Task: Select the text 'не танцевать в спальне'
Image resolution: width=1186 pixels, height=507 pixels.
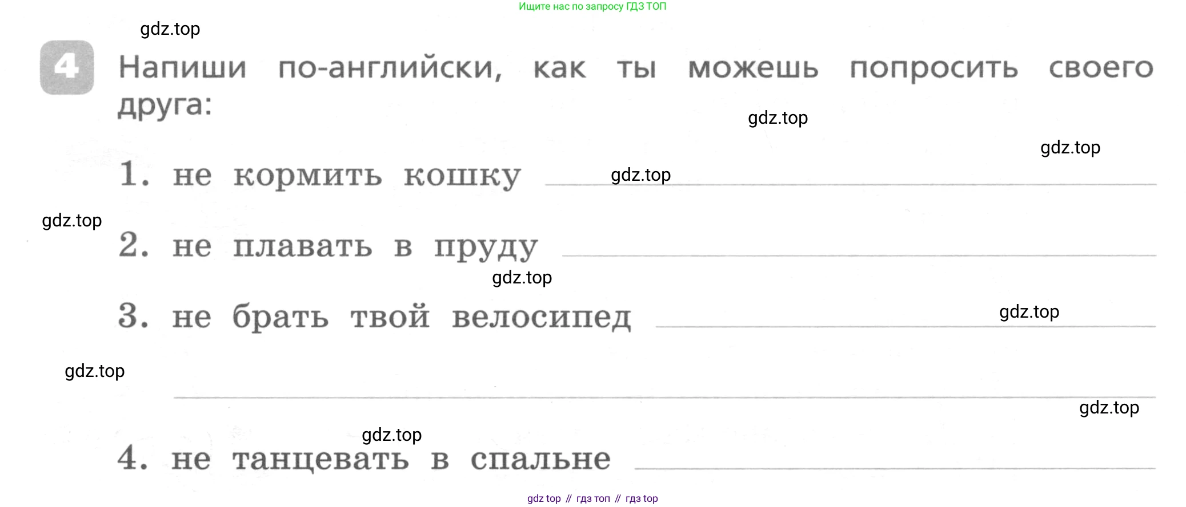Action: point(391,460)
